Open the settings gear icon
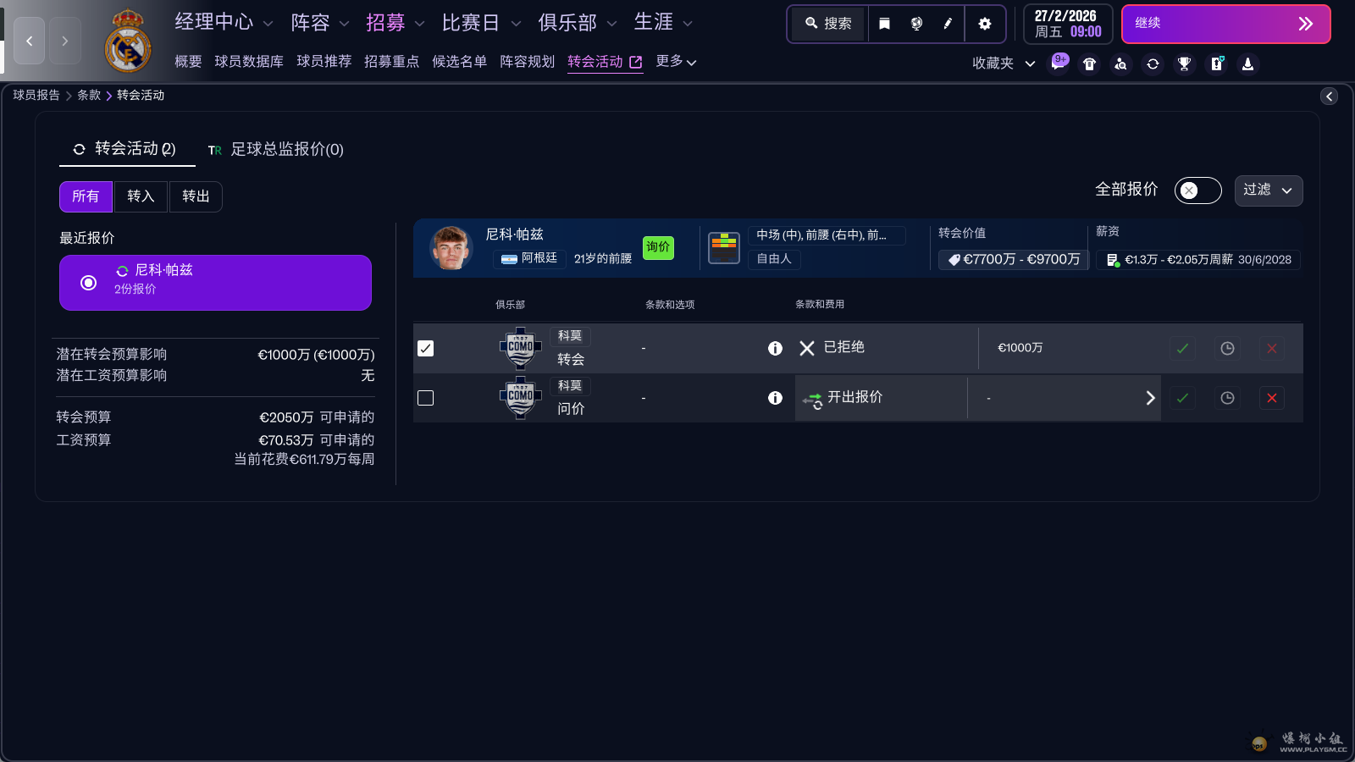The height and width of the screenshot is (762, 1355). click(x=985, y=23)
